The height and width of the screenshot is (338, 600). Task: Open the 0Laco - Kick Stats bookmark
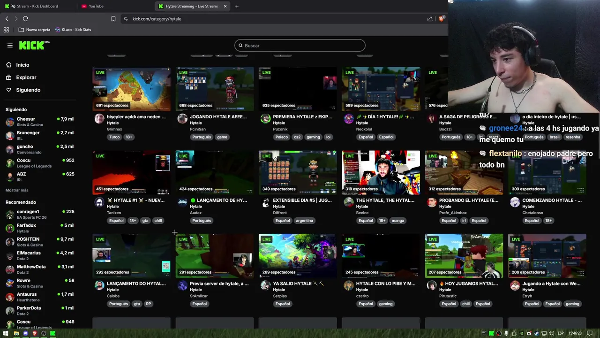[x=73, y=30]
